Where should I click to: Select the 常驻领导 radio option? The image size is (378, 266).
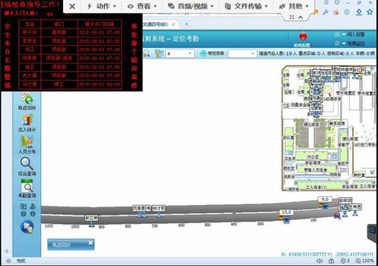204,54
